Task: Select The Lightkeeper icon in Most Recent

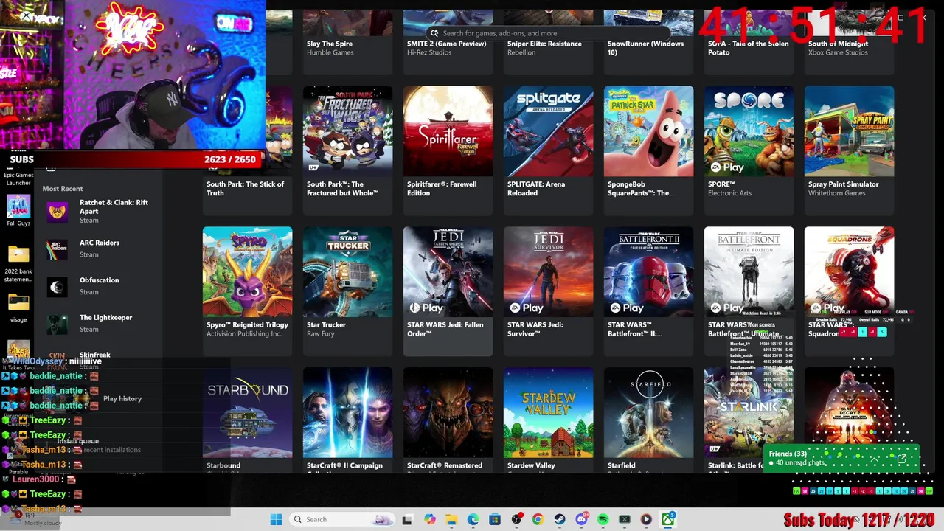Action: pos(58,324)
